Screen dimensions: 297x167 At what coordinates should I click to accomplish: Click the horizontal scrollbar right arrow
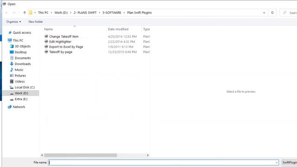[x=148, y=155]
